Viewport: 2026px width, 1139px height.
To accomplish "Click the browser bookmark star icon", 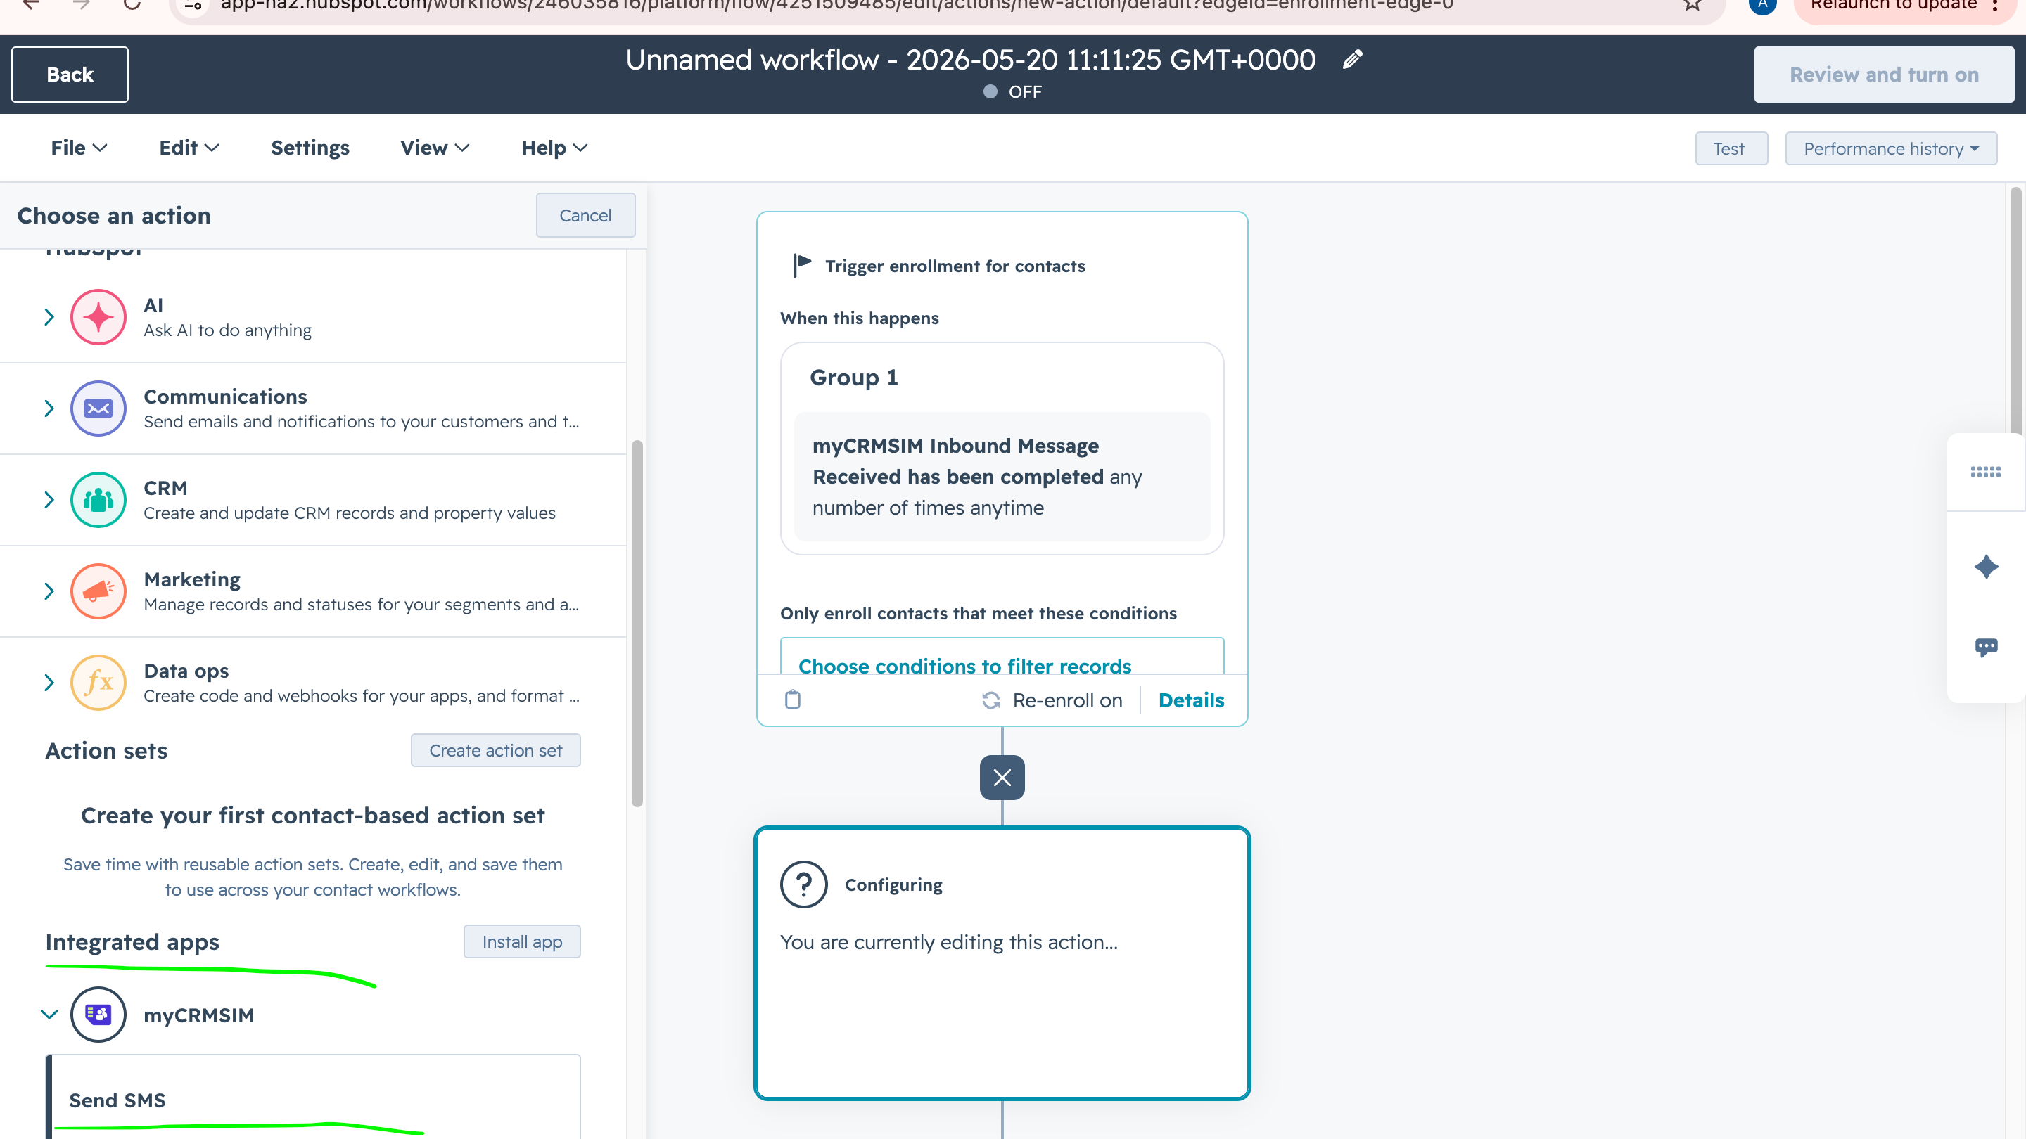I will pos(1693,5).
